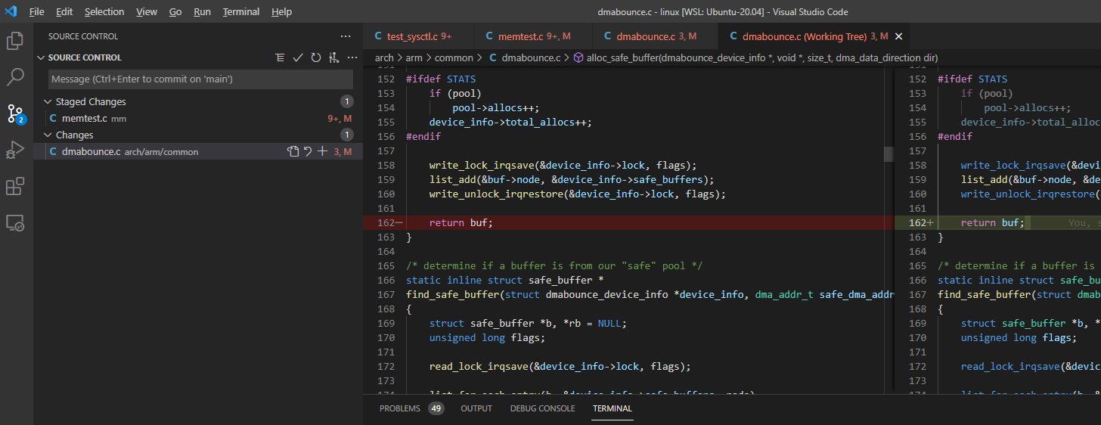Switch to the memtest.c editor tab
Screen dimensions: 1101x425
click(x=534, y=36)
